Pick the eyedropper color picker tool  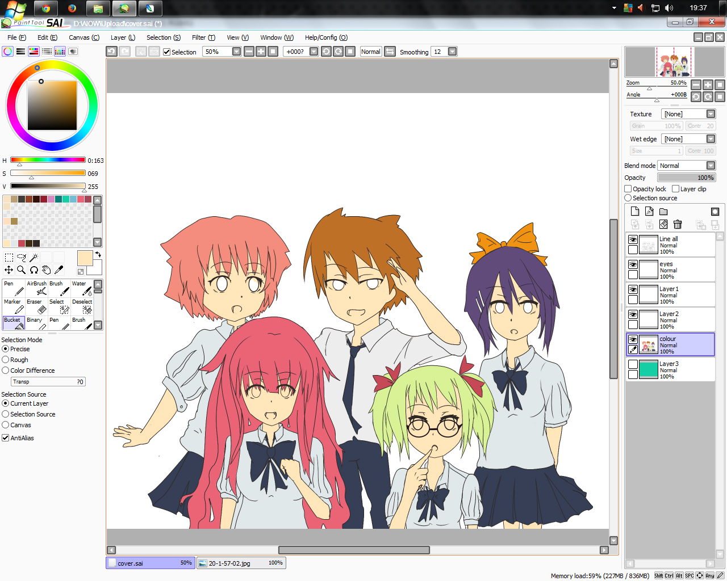tap(59, 270)
